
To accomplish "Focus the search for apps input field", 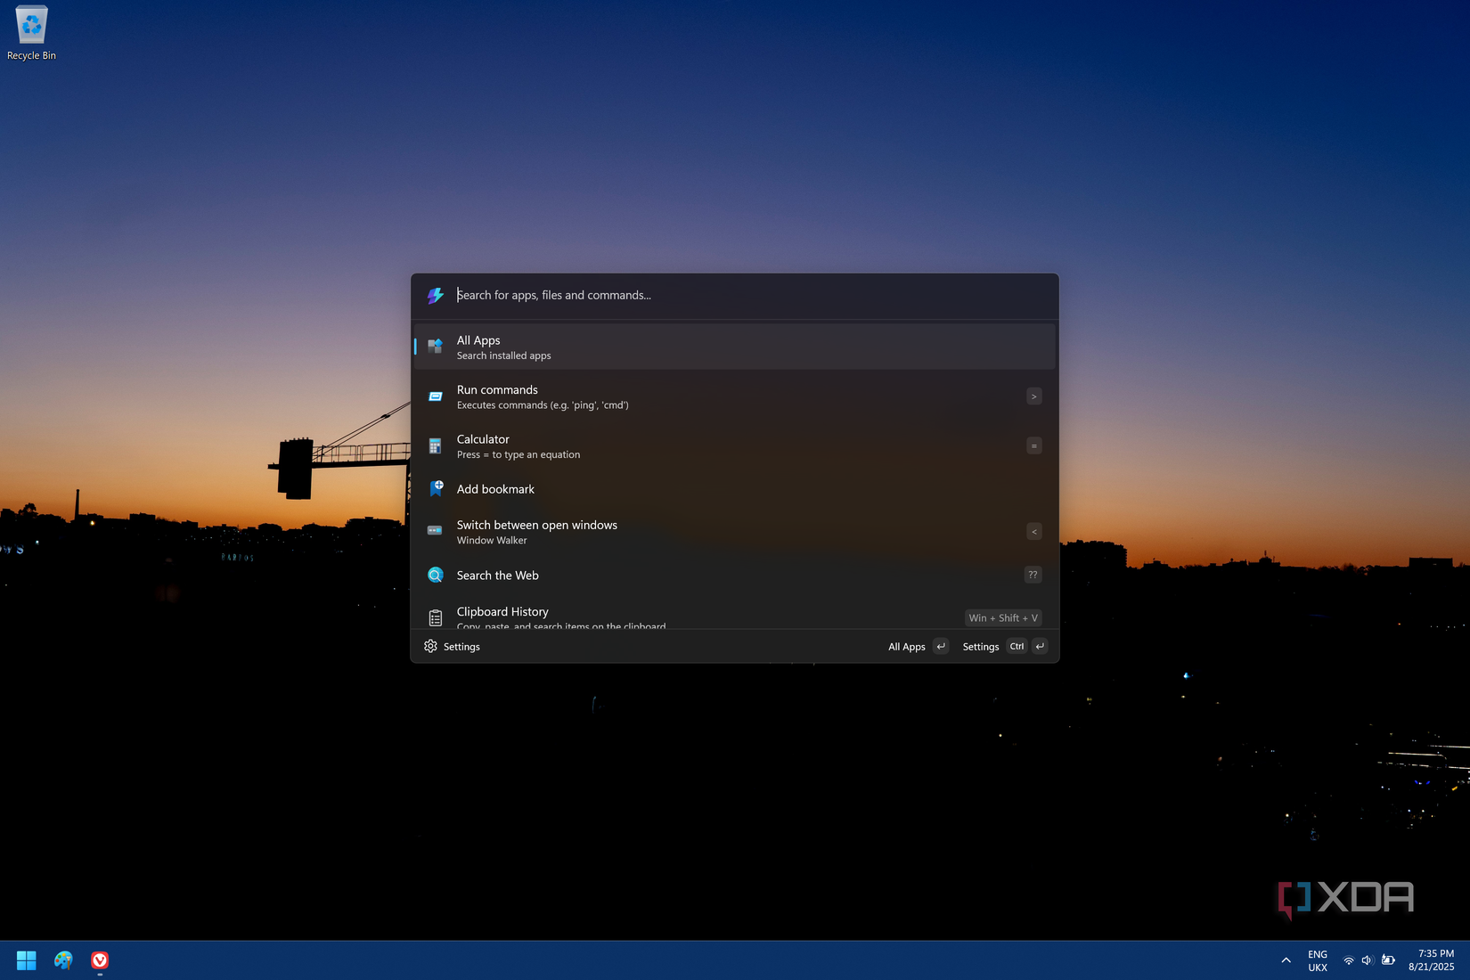I will click(x=748, y=296).
